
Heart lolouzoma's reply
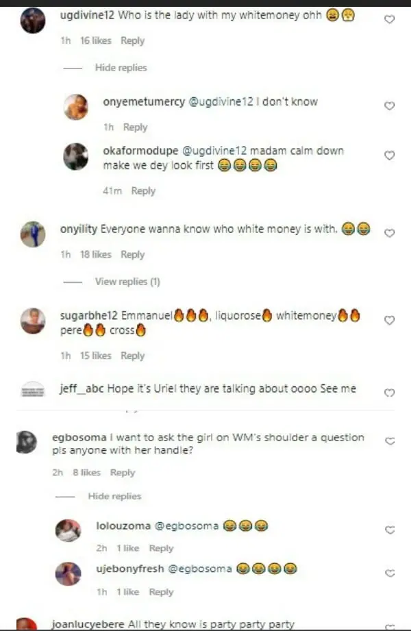coord(390,530)
